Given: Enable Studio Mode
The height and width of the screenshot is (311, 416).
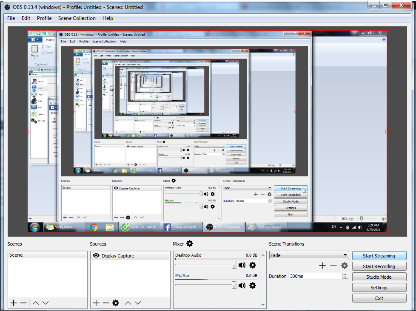Looking at the screenshot, I should (379, 277).
